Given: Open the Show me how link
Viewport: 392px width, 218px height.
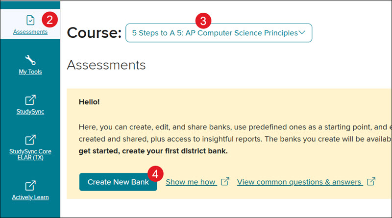Looking at the screenshot, I should [x=191, y=182].
